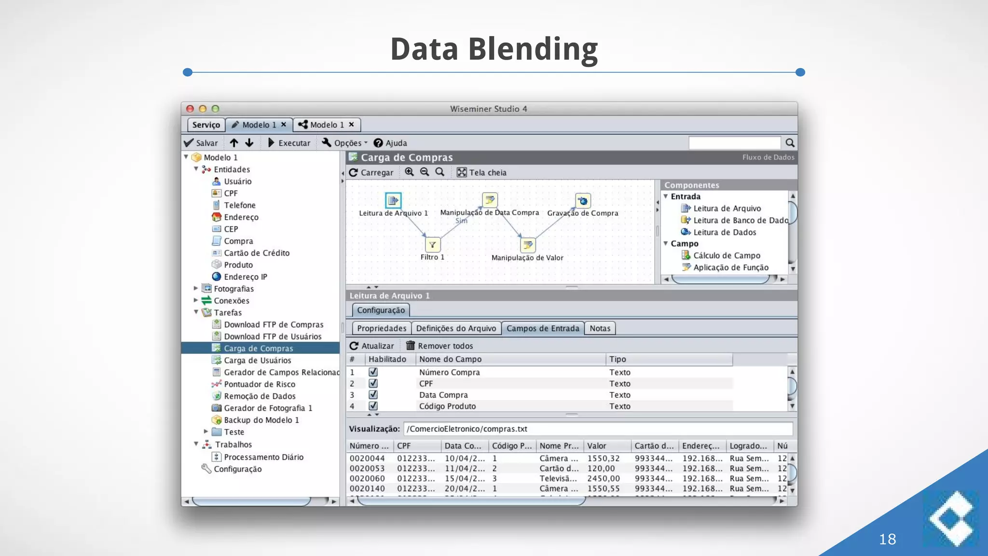Click the preview table horizontal scrollbar
The height and width of the screenshot is (556, 988).
click(x=471, y=501)
